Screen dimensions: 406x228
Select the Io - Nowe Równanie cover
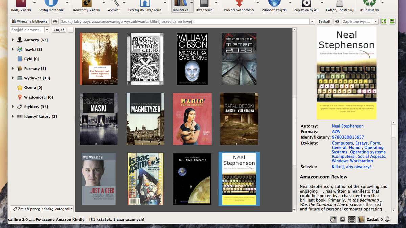pyautogui.click(x=192, y=179)
